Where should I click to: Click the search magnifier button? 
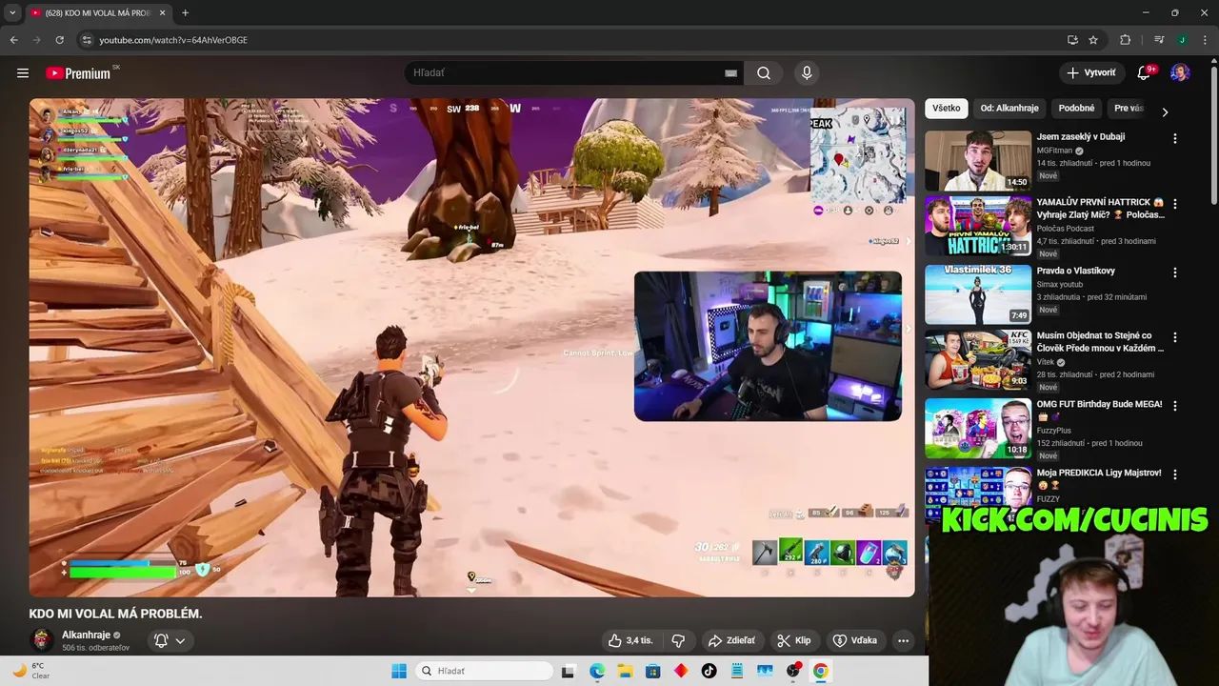[764, 73]
